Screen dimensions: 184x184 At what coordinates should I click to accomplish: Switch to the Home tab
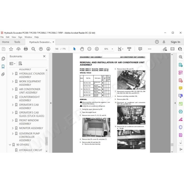tap(6, 42)
